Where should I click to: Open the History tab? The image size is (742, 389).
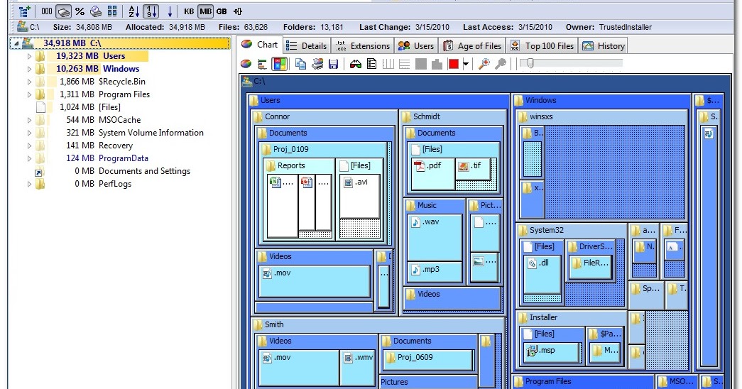click(x=604, y=46)
